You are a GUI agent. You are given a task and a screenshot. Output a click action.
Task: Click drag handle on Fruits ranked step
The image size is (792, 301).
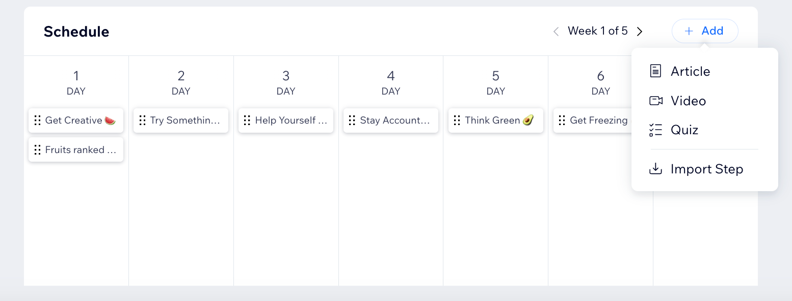pyautogui.click(x=37, y=150)
